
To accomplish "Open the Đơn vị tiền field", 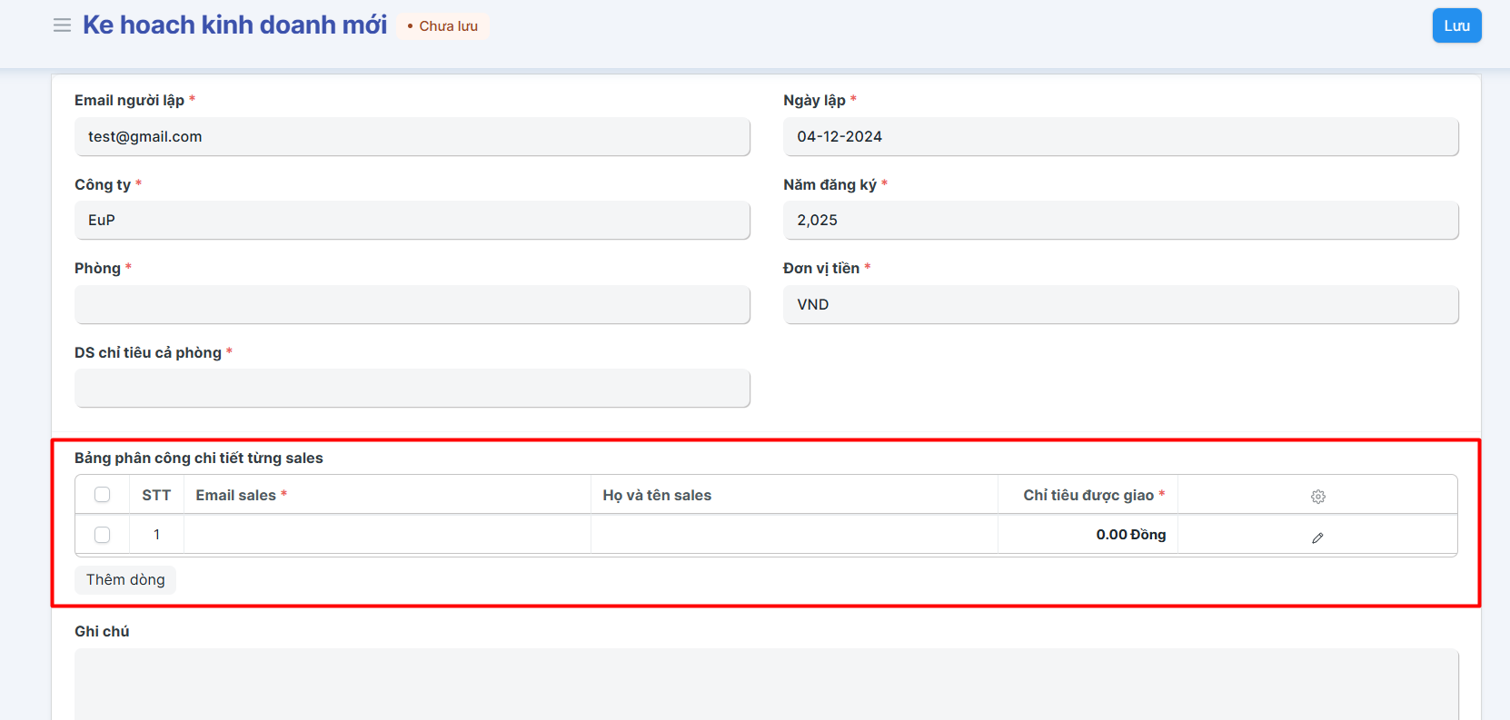I will coord(1120,305).
